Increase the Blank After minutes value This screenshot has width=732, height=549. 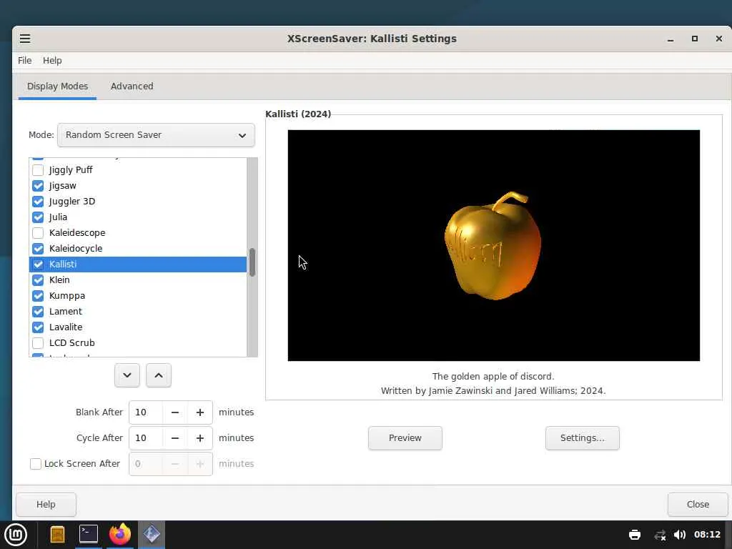(200, 412)
